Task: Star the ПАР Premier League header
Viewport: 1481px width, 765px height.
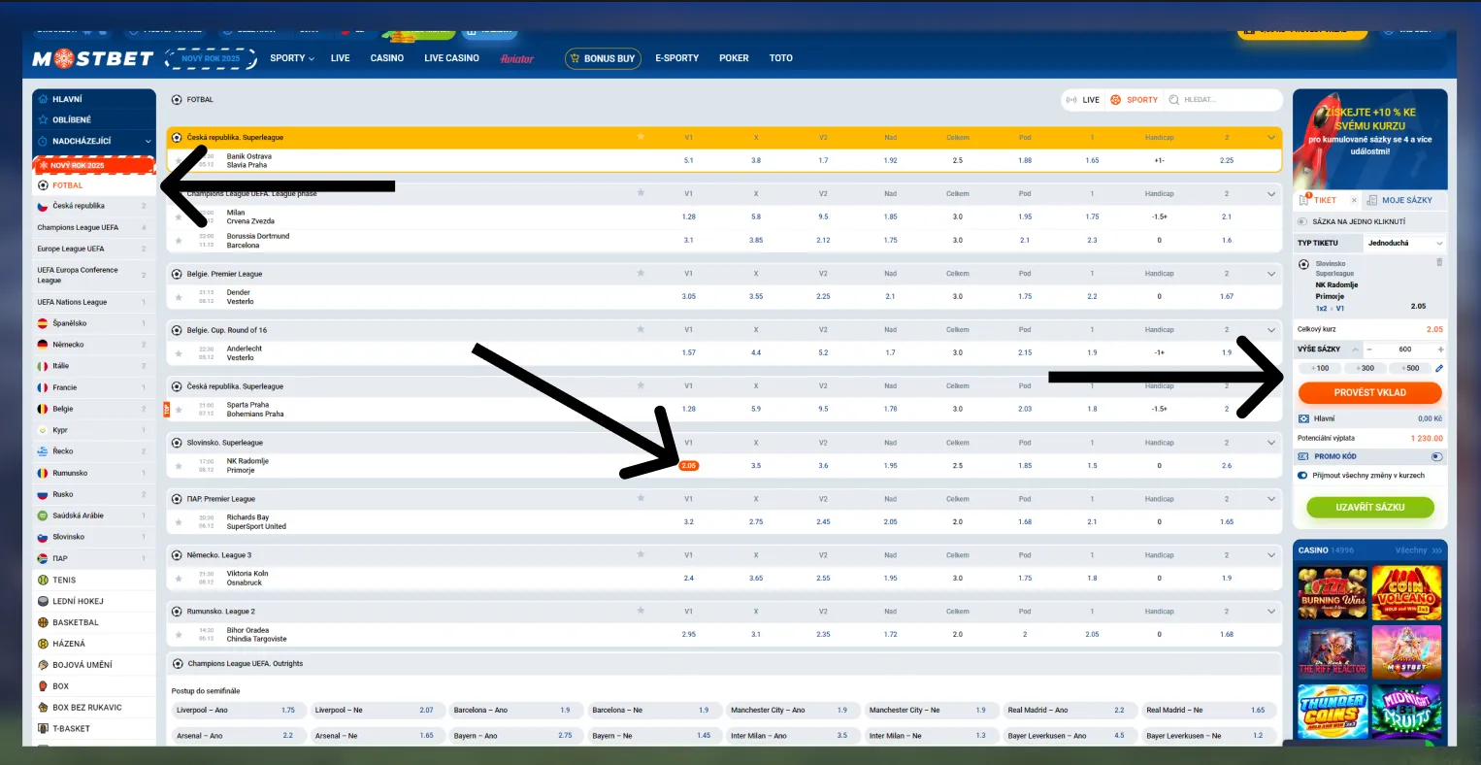Action: tap(641, 499)
